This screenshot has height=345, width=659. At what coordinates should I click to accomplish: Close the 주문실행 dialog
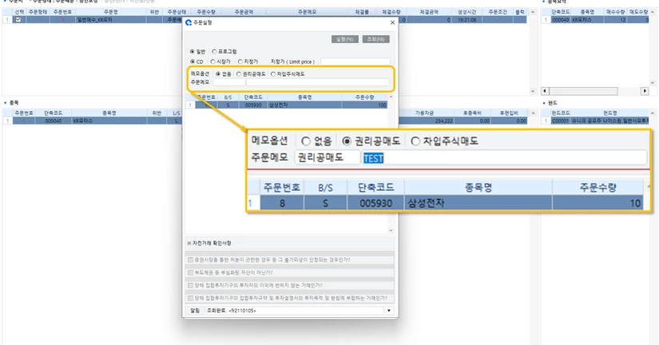[392, 22]
